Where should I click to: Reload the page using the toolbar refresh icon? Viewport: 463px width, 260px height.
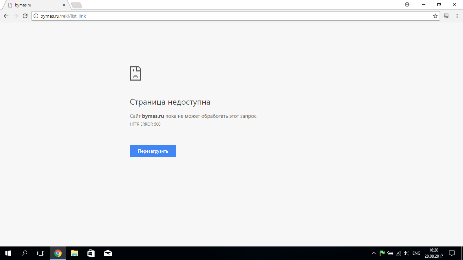pyautogui.click(x=25, y=16)
